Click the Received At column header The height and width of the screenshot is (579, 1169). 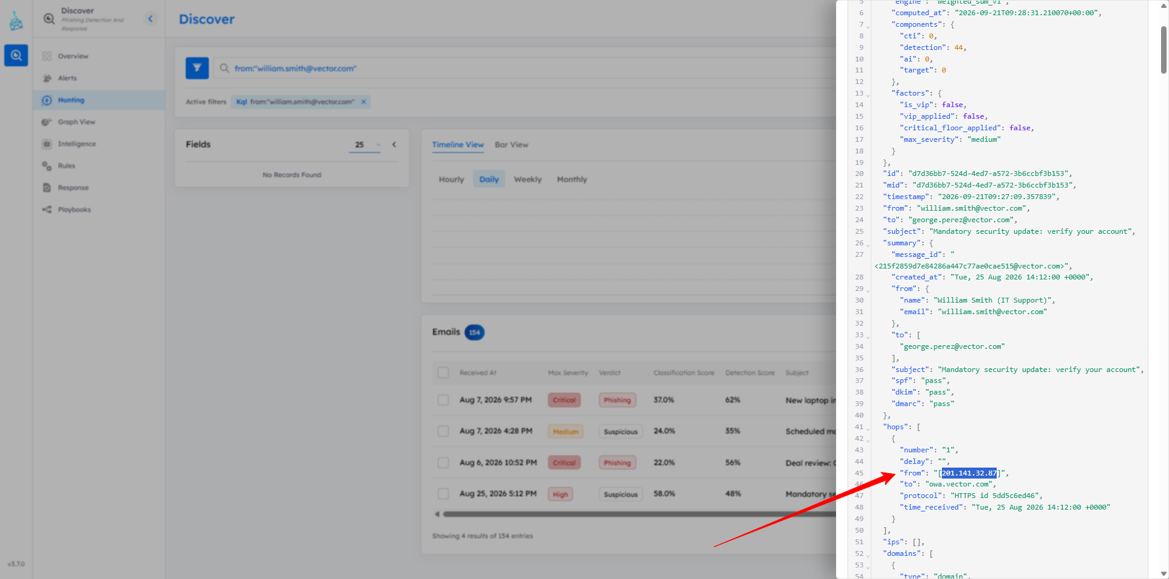click(x=478, y=373)
